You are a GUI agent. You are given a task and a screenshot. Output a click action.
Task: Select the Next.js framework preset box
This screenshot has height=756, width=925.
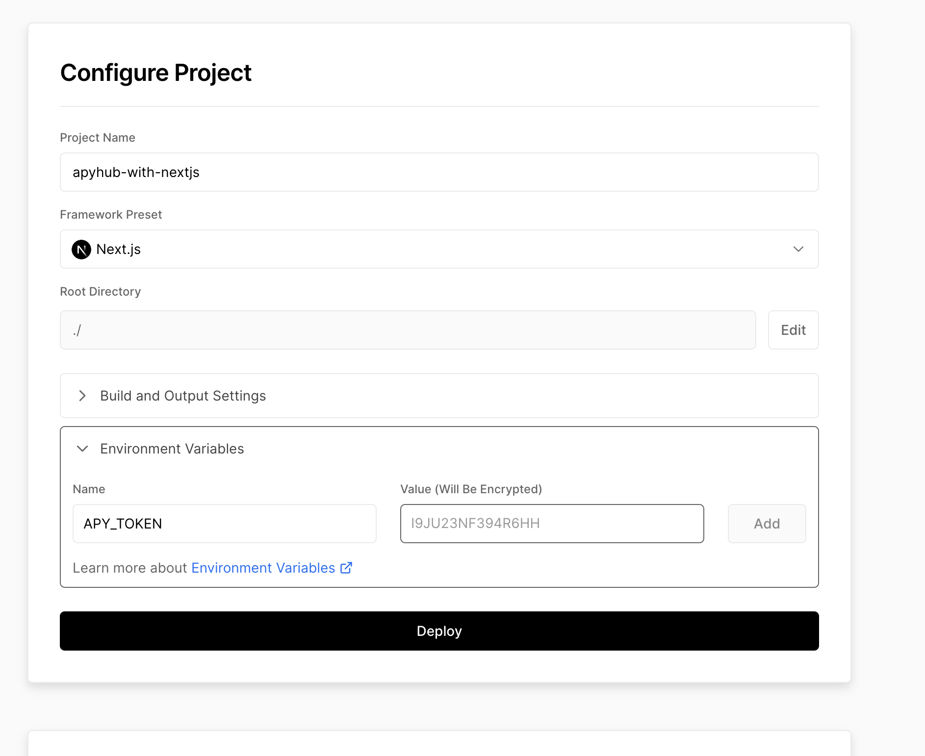pos(439,249)
